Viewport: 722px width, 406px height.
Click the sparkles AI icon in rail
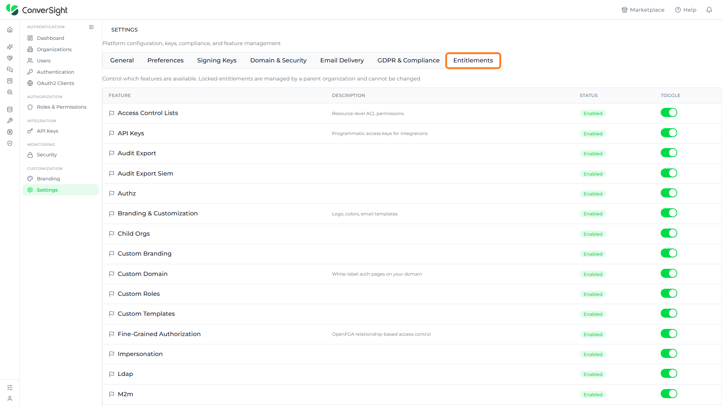coord(10,47)
